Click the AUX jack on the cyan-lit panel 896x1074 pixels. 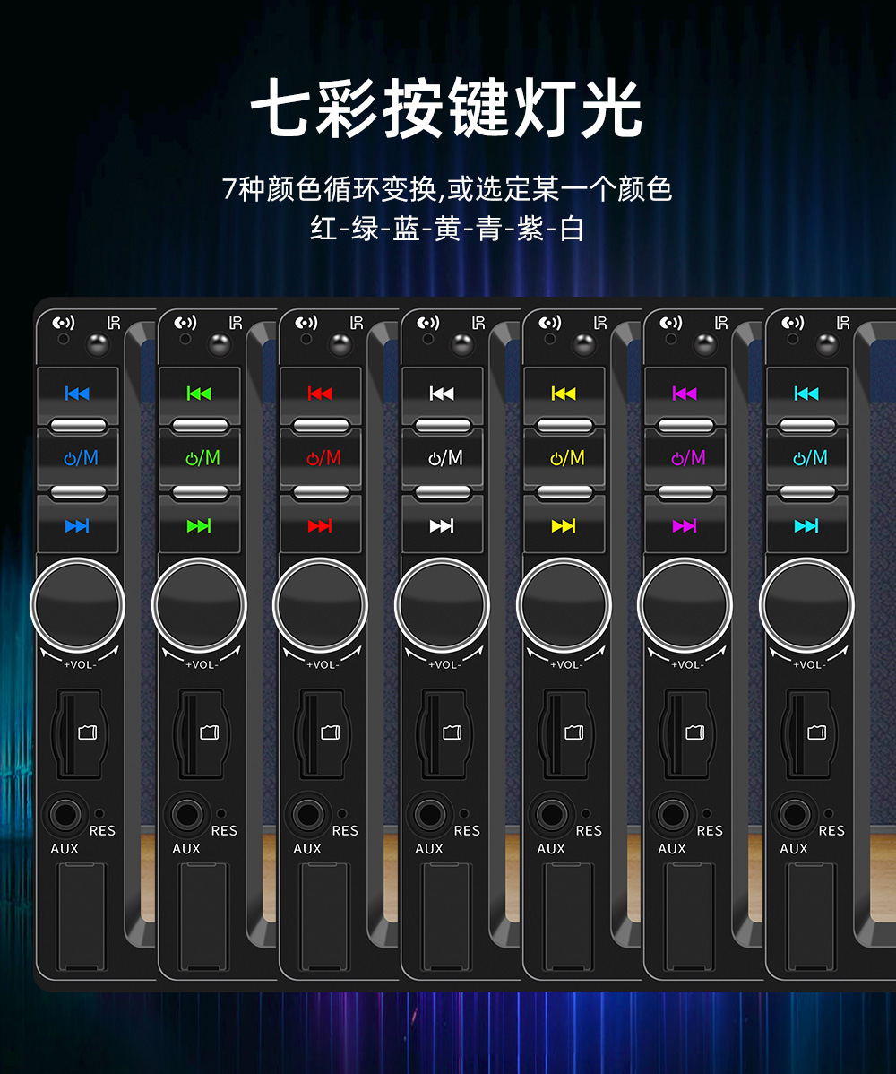point(795,815)
